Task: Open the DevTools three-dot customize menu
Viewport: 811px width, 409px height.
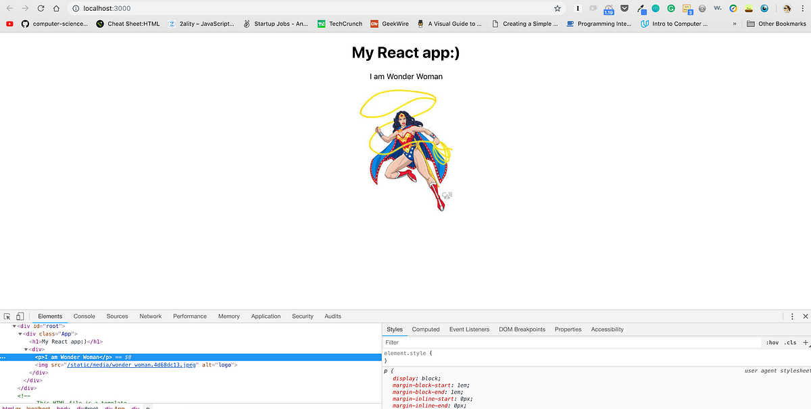Action: coord(792,316)
